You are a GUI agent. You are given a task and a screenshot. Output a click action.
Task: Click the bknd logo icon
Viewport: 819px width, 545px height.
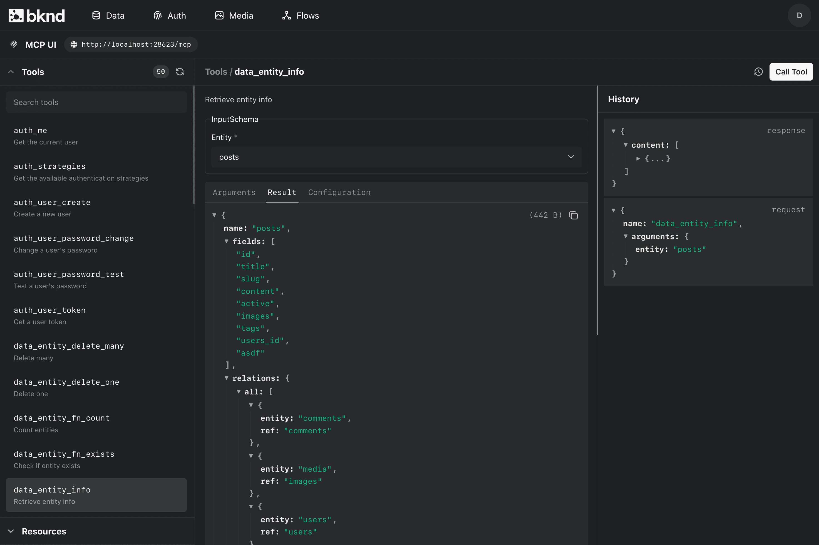coord(16,16)
